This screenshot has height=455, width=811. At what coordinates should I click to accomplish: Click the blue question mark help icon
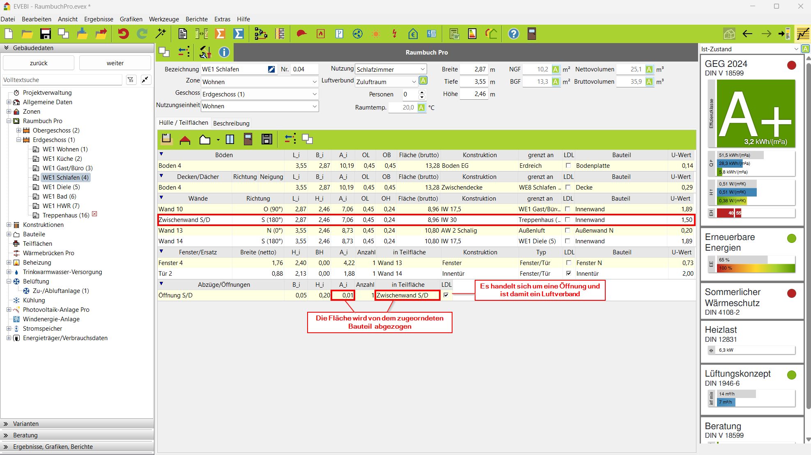pos(513,34)
